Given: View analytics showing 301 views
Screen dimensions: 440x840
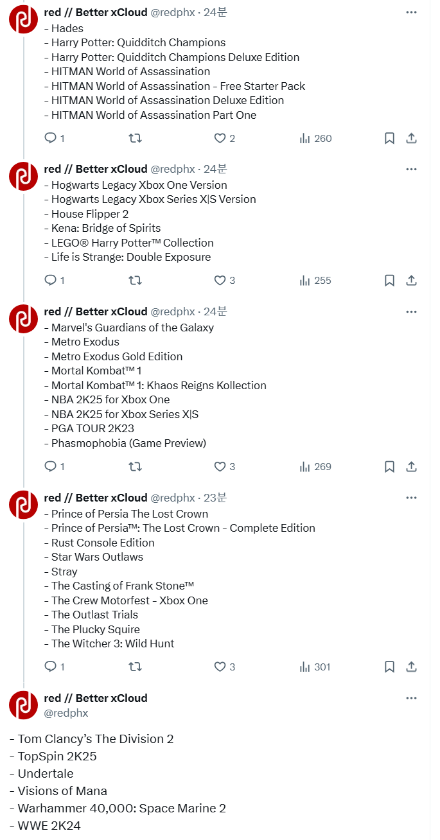Looking at the screenshot, I should pos(315,667).
